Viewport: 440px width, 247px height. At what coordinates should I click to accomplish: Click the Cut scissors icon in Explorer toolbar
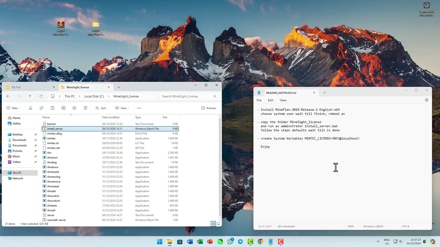30,108
